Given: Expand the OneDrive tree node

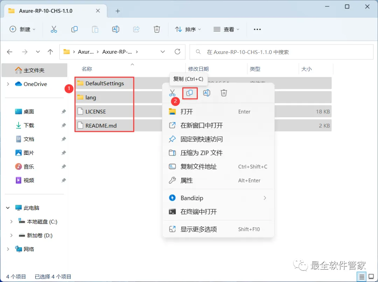Looking at the screenshot, I should point(8,84).
